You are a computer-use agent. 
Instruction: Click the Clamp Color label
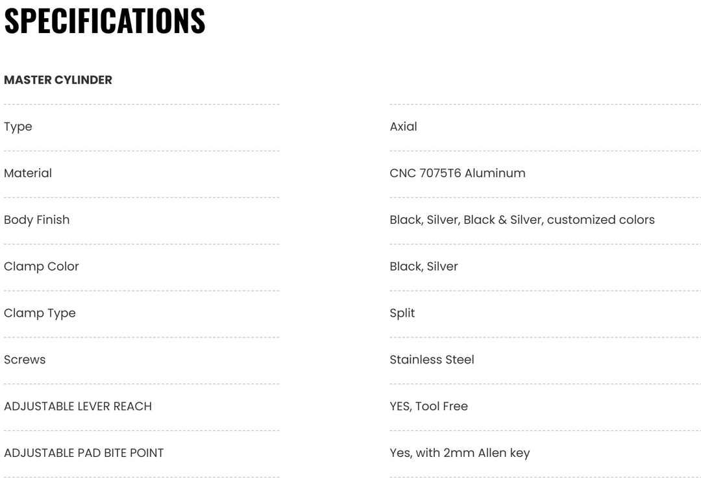[x=42, y=267]
